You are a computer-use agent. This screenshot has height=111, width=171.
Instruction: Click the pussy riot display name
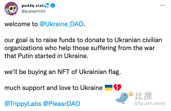coord(32,6)
